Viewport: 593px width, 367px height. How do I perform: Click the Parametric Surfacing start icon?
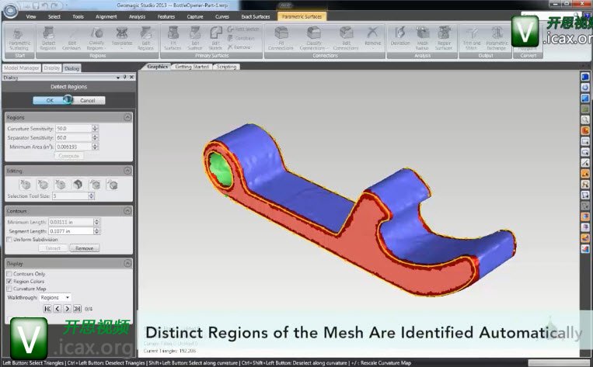19,39
